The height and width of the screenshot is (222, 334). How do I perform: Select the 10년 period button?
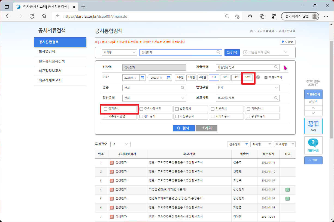pyautogui.click(x=248, y=78)
